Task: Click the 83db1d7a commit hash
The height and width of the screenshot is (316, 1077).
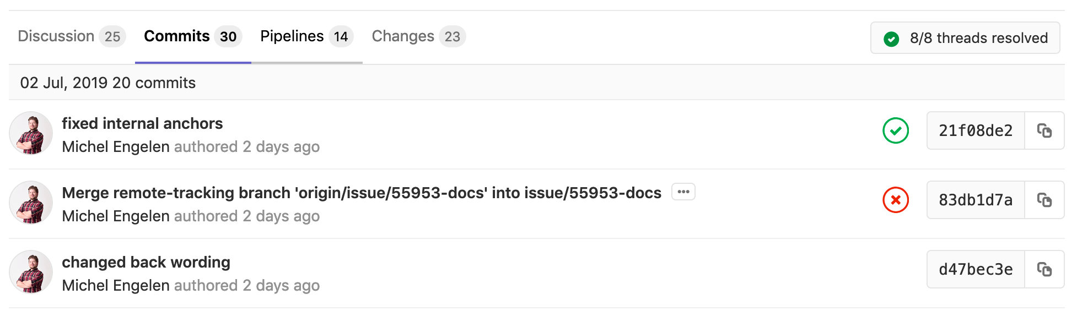Action: point(976,200)
